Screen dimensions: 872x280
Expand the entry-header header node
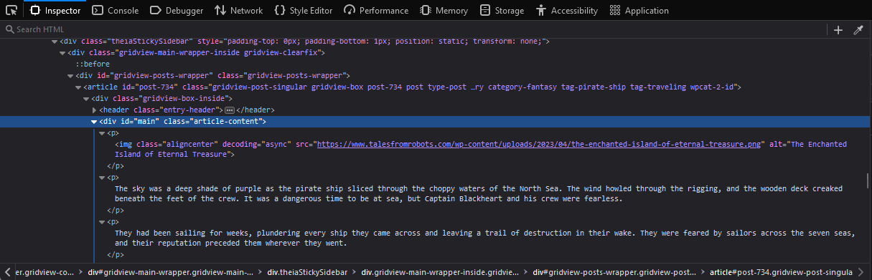point(94,110)
